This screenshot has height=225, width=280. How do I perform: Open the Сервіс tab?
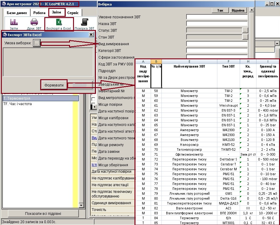click(x=73, y=13)
